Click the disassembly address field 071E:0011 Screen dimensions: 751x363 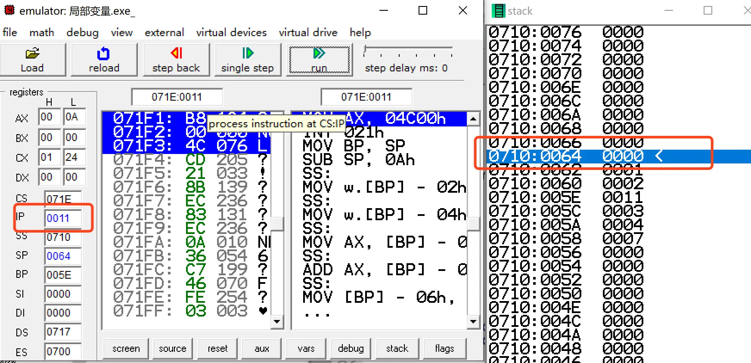[366, 97]
